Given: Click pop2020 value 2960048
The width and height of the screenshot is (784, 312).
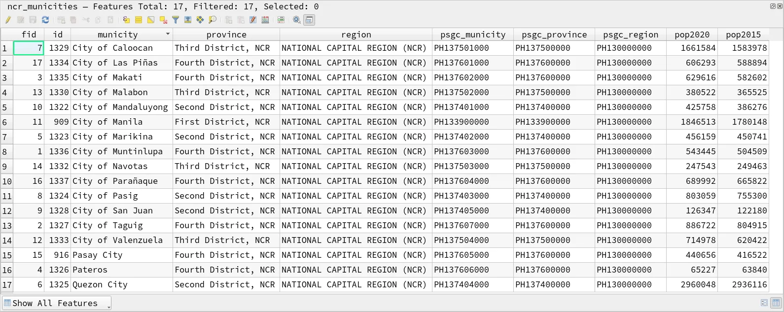Looking at the screenshot, I should click(692, 284).
